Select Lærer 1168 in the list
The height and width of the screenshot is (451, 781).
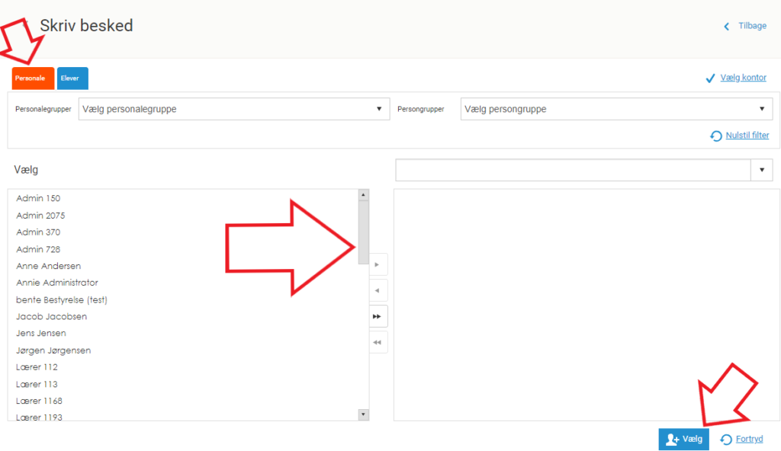pyautogui.click(x=39, y=401)
